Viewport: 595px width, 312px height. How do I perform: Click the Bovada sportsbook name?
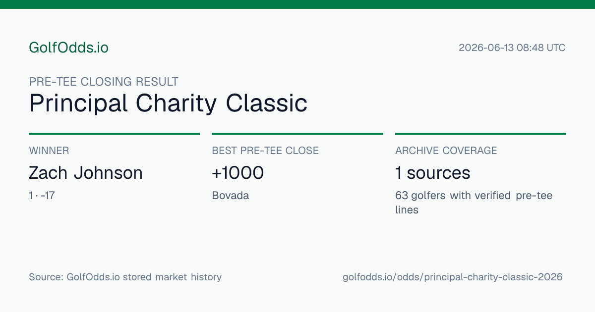[231, 196]
